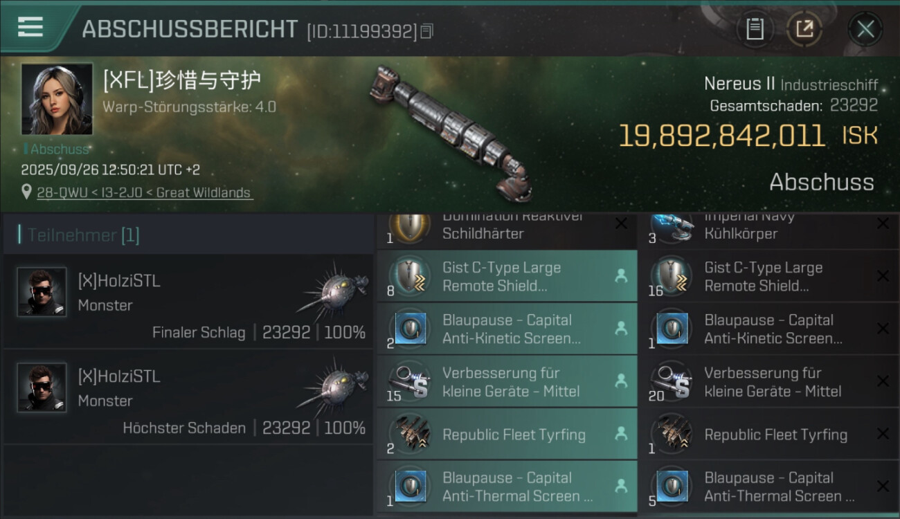This screenshot has height=519, width=900.
Task: Click X beside destroyed Imperial Navy Kühlkörper
Action: [x=883, y=224]
